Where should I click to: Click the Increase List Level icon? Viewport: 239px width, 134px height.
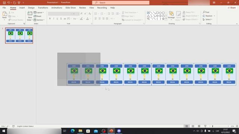(112, 14)
